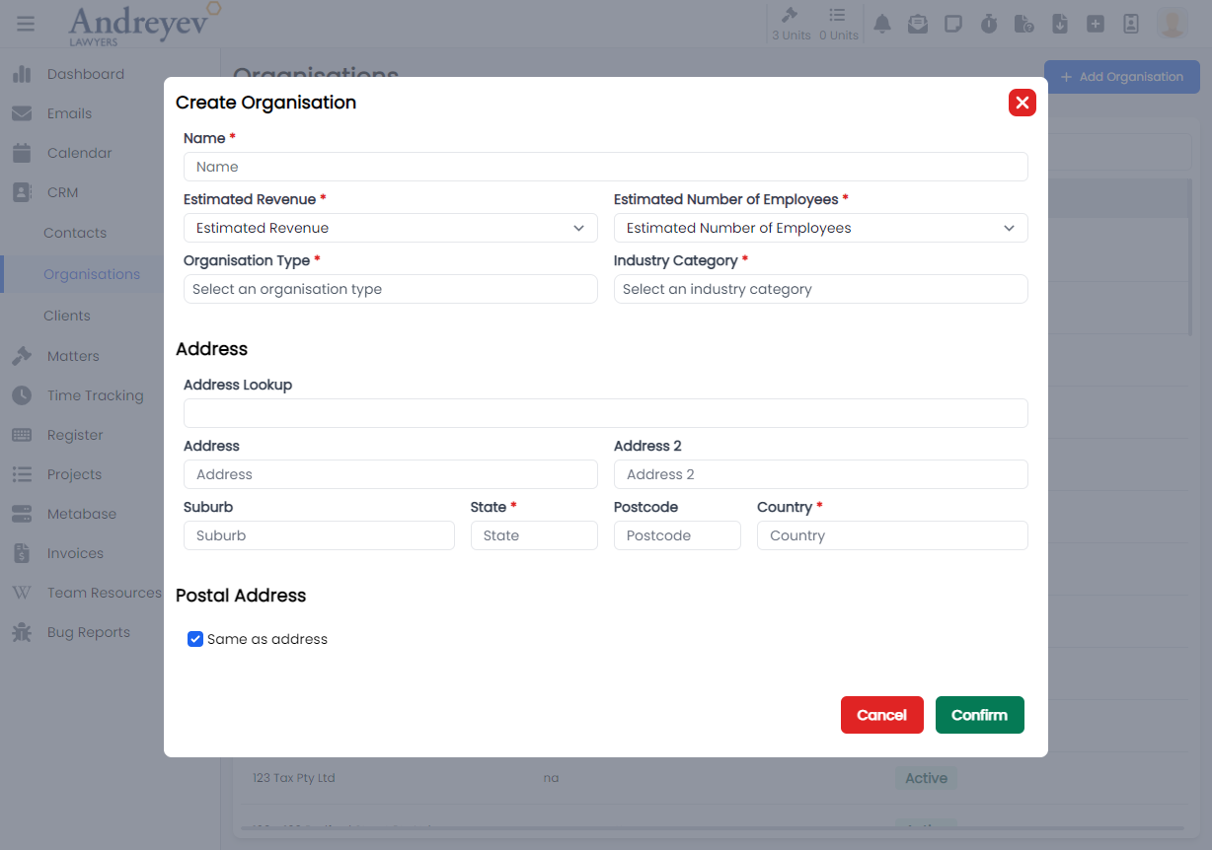The image size is (1212, 850).
Task: Click the notifications bell icon
Action: click(882, 24)
